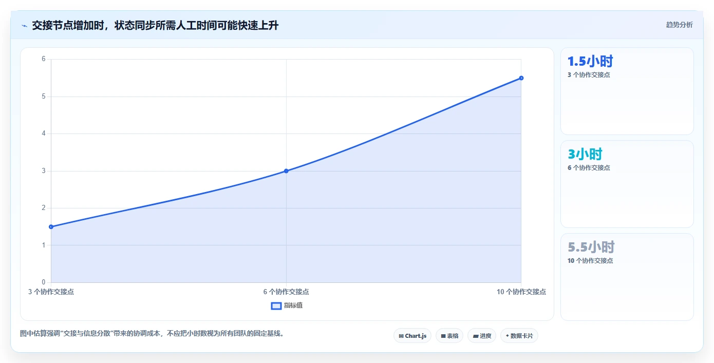The height and width of the screenshot is (363, 714).
Task: Click the card subtitle 3 个协作交接点
Action: coord(589,75)
